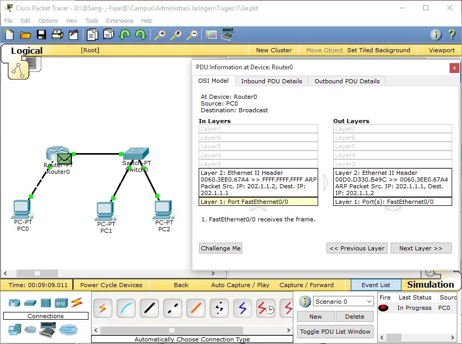This screenshot has height=344, width=462.
Task: Open Custom Devices Dialog icon
Action: click(227, 35)
